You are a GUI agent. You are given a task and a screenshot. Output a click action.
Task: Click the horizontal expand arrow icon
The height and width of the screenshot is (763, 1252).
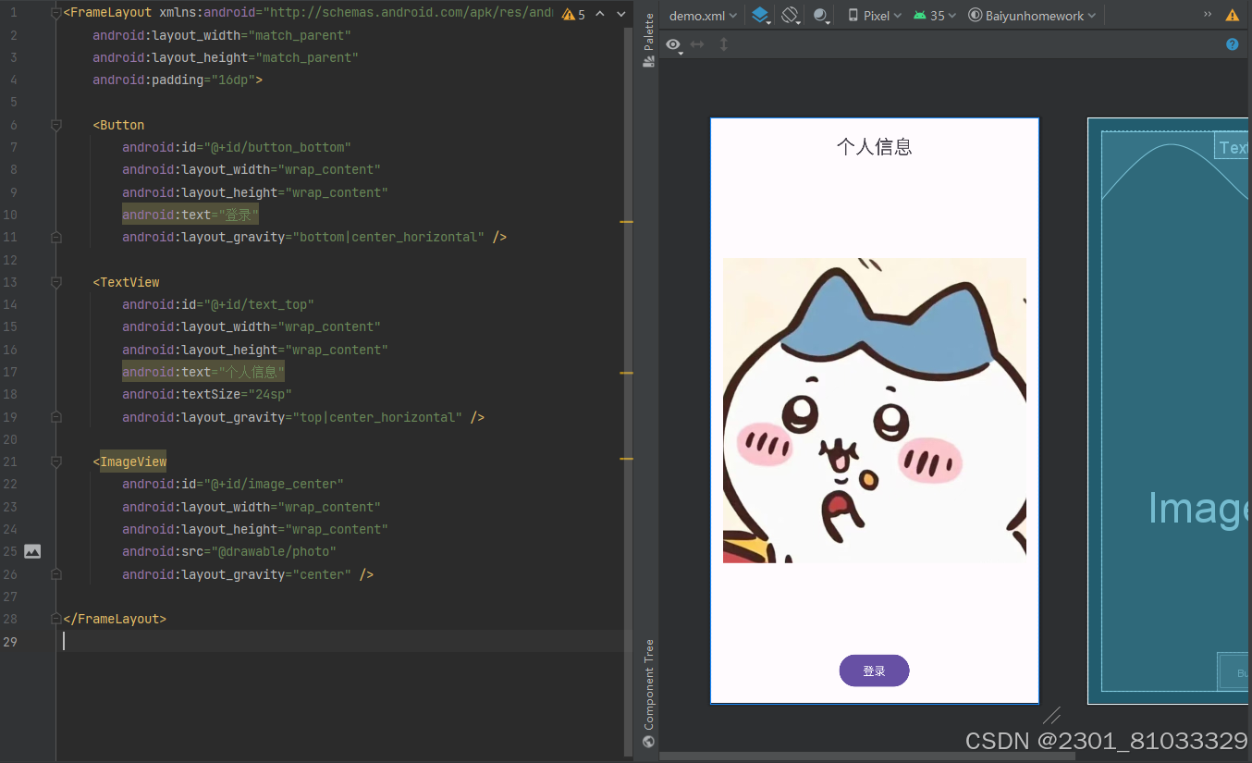pyautogui.click(x=697, y=44)
